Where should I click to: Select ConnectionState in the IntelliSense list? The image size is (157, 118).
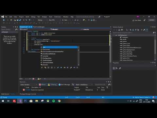(48, 63)
